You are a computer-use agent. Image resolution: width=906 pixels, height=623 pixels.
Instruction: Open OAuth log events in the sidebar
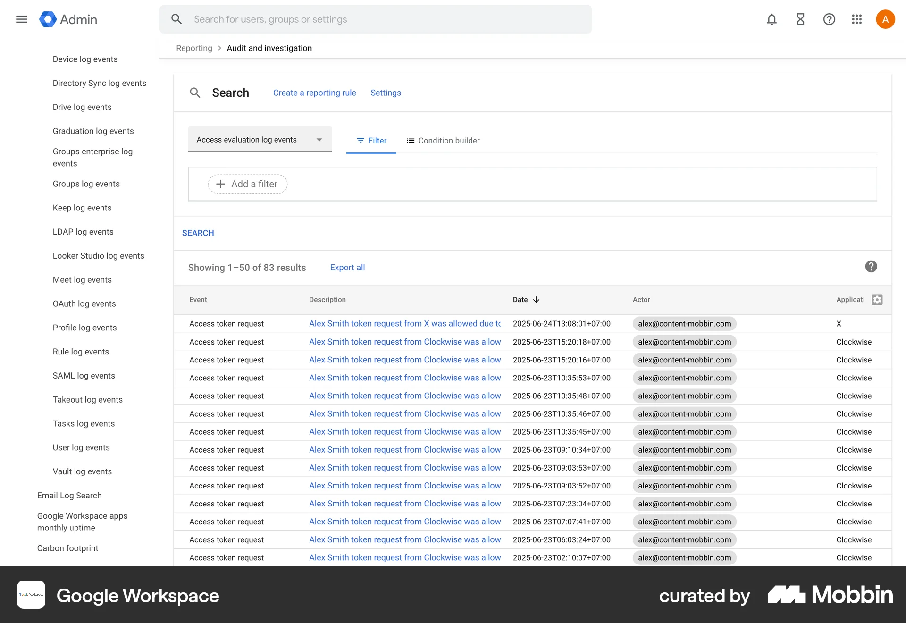pos(84,303)
